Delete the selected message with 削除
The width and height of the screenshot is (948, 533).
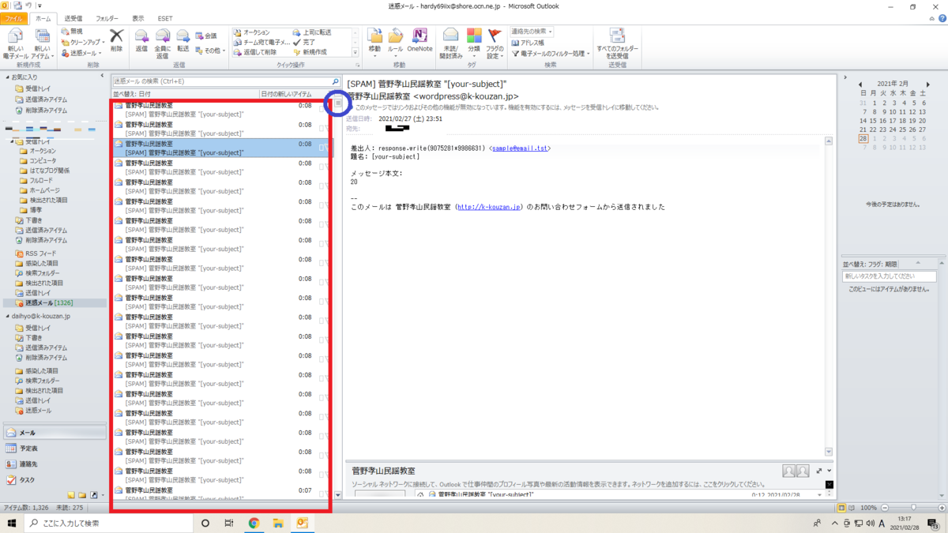pos(117,40)
